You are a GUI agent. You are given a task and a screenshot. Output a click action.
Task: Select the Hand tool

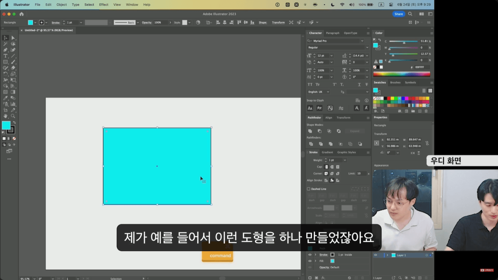[6, 116]
